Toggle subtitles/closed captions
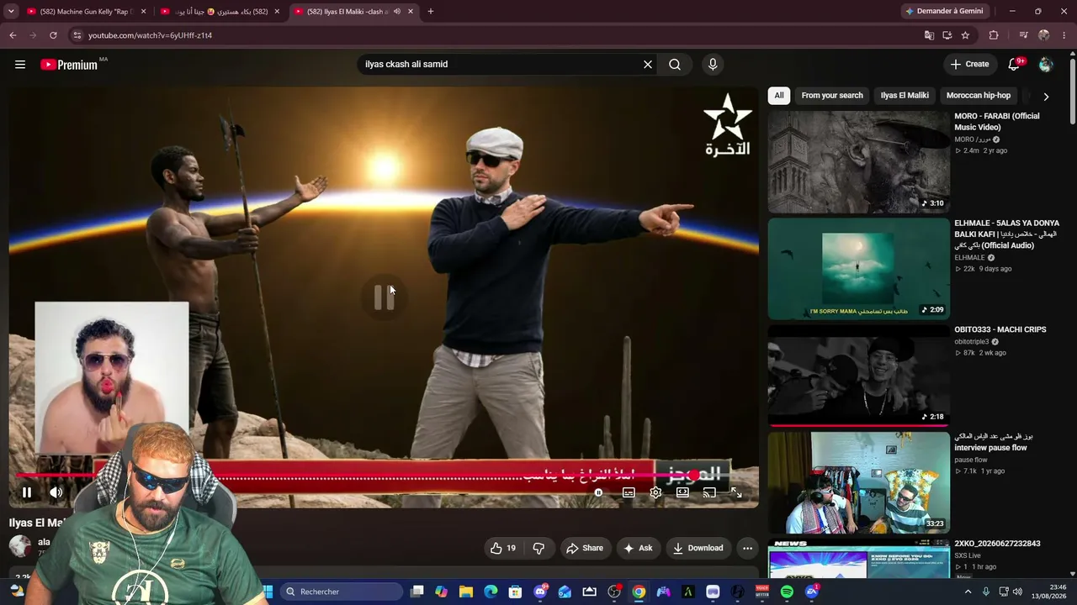Image resolution: width=1077 pixels, height=605 pixels. coord(629,493)
